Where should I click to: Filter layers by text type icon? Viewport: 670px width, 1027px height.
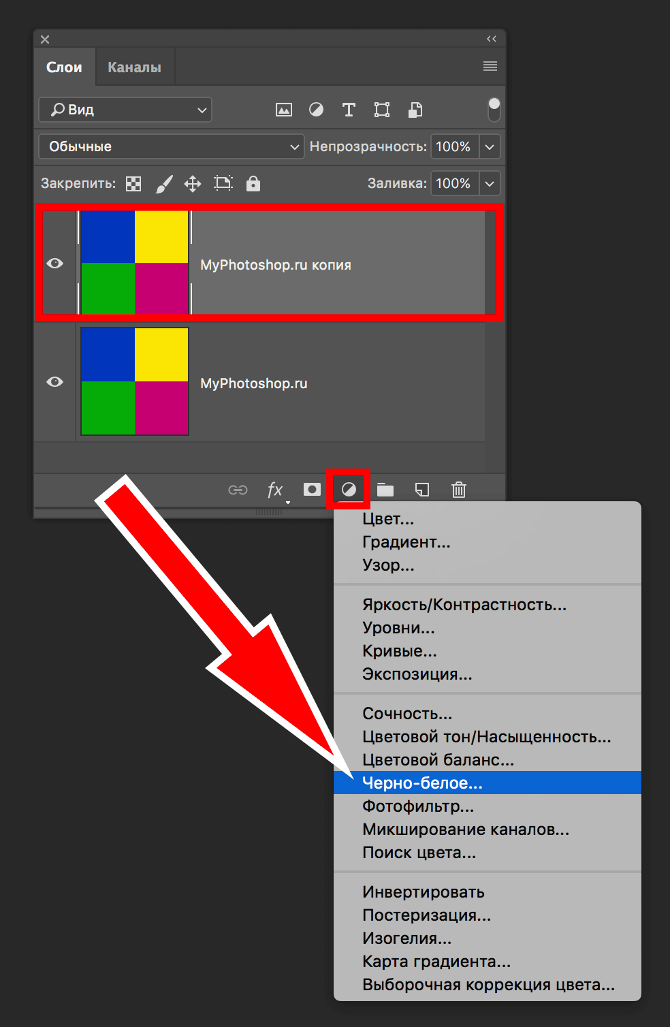[349, 110]
